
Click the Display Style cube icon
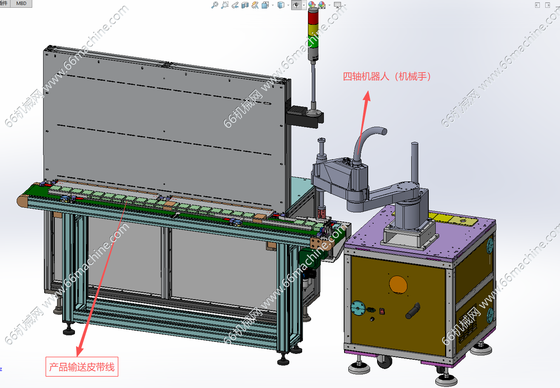point(281,5)
